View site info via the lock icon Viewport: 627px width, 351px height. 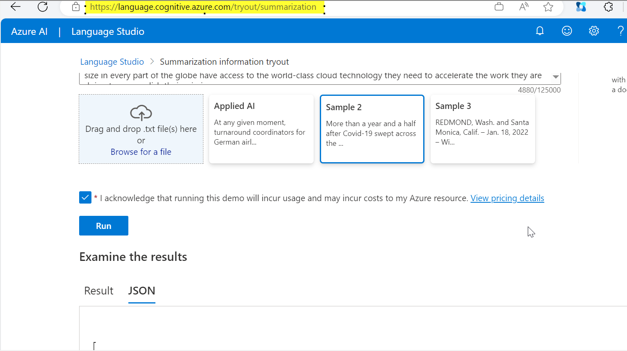click(x=76, y=7)
